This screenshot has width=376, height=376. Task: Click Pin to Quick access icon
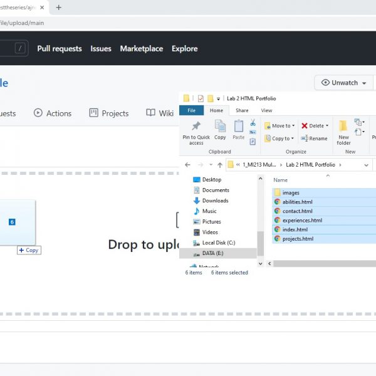tap(196, 126)
